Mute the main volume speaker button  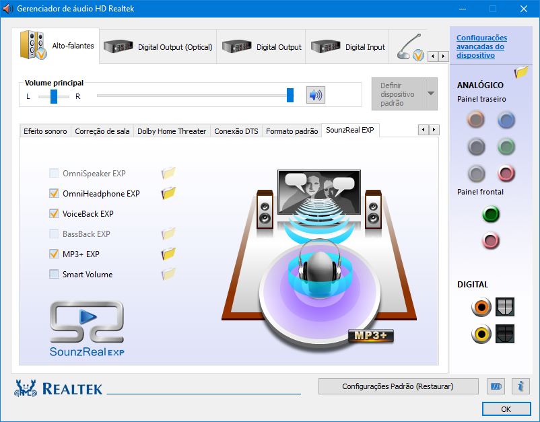pos(316,95)
